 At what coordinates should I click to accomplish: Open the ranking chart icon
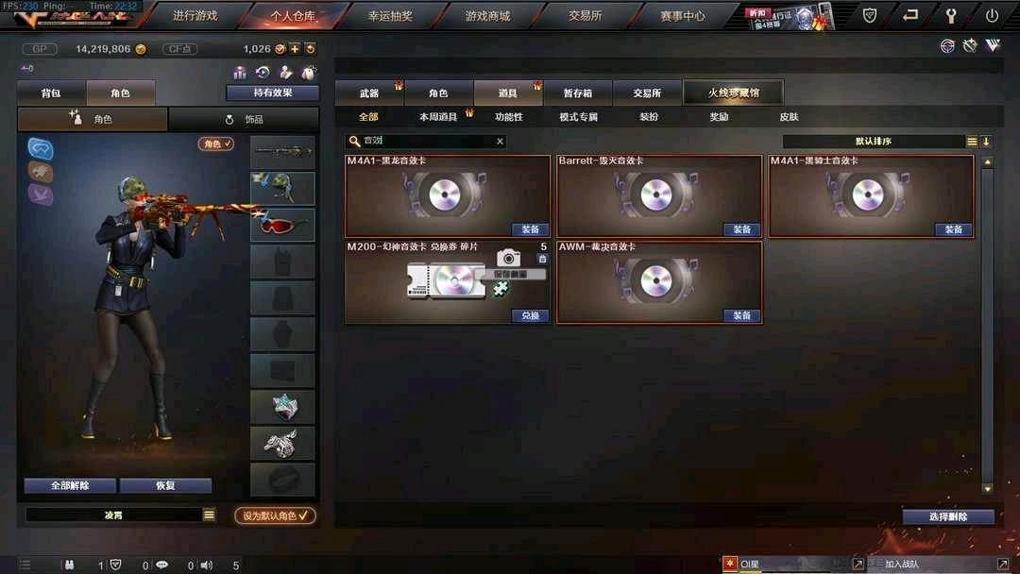click(x=240, y=72)
